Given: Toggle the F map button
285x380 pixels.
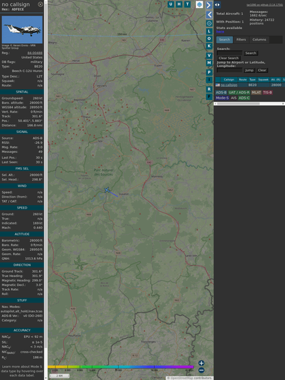Looking at the screenshot, I should [209, 97].
